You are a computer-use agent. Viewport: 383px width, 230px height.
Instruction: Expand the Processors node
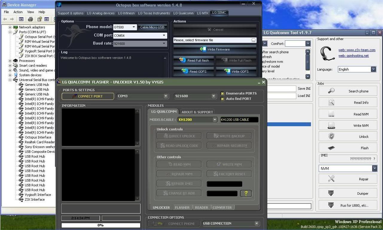pyautogui.click(x=10, y=61)
